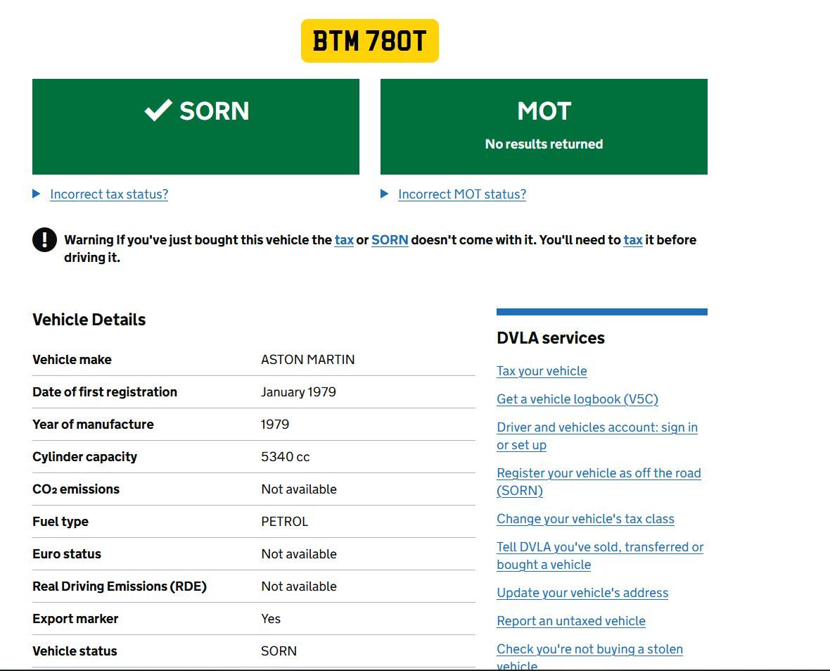Image resolution: width=830 pixels, height=671 pixels.
Task: Open 'Tell DVLA you've sold' link
Action: click(x=599, y=547)
